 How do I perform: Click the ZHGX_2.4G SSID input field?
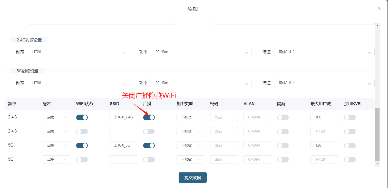tap(123, 117)
